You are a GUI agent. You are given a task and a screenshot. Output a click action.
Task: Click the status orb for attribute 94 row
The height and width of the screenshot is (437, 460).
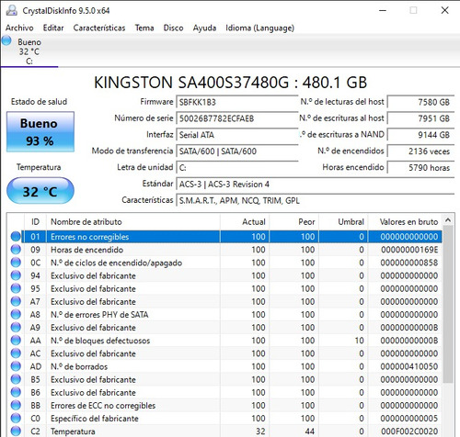coord(16,275)
